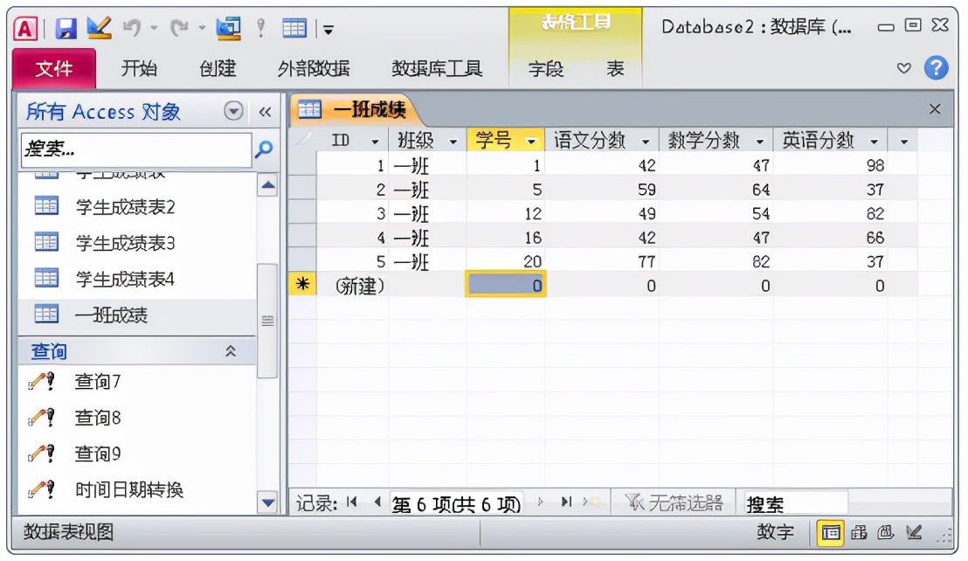Viewport: 968px width, 561px height.
Task: Click the 无筛选器 filter button
Action: 674,503
